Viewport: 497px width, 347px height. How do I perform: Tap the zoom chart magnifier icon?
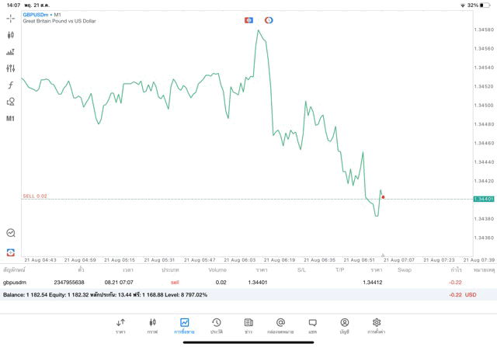point(10,233)
